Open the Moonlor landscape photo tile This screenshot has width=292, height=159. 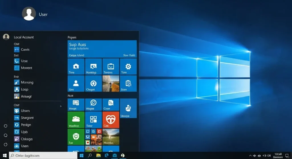tap(111, 137)
